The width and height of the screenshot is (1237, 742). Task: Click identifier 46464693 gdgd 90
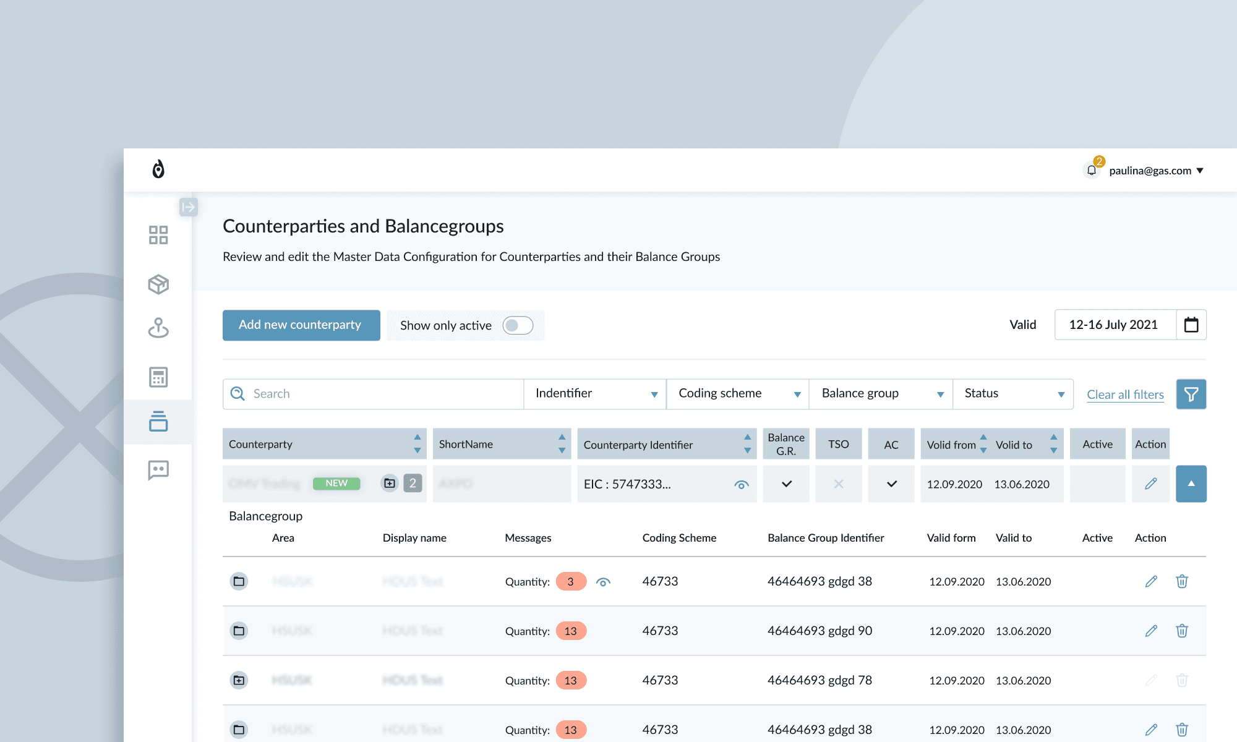pyautogui.click(x=820, y=631)
